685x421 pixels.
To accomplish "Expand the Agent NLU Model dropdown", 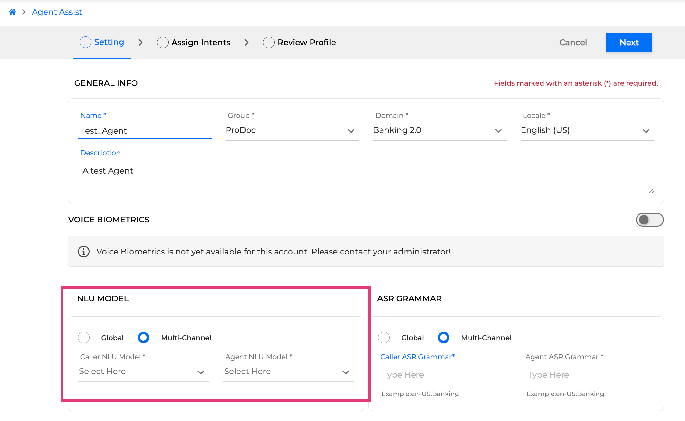I will click(x=288, y=372).
